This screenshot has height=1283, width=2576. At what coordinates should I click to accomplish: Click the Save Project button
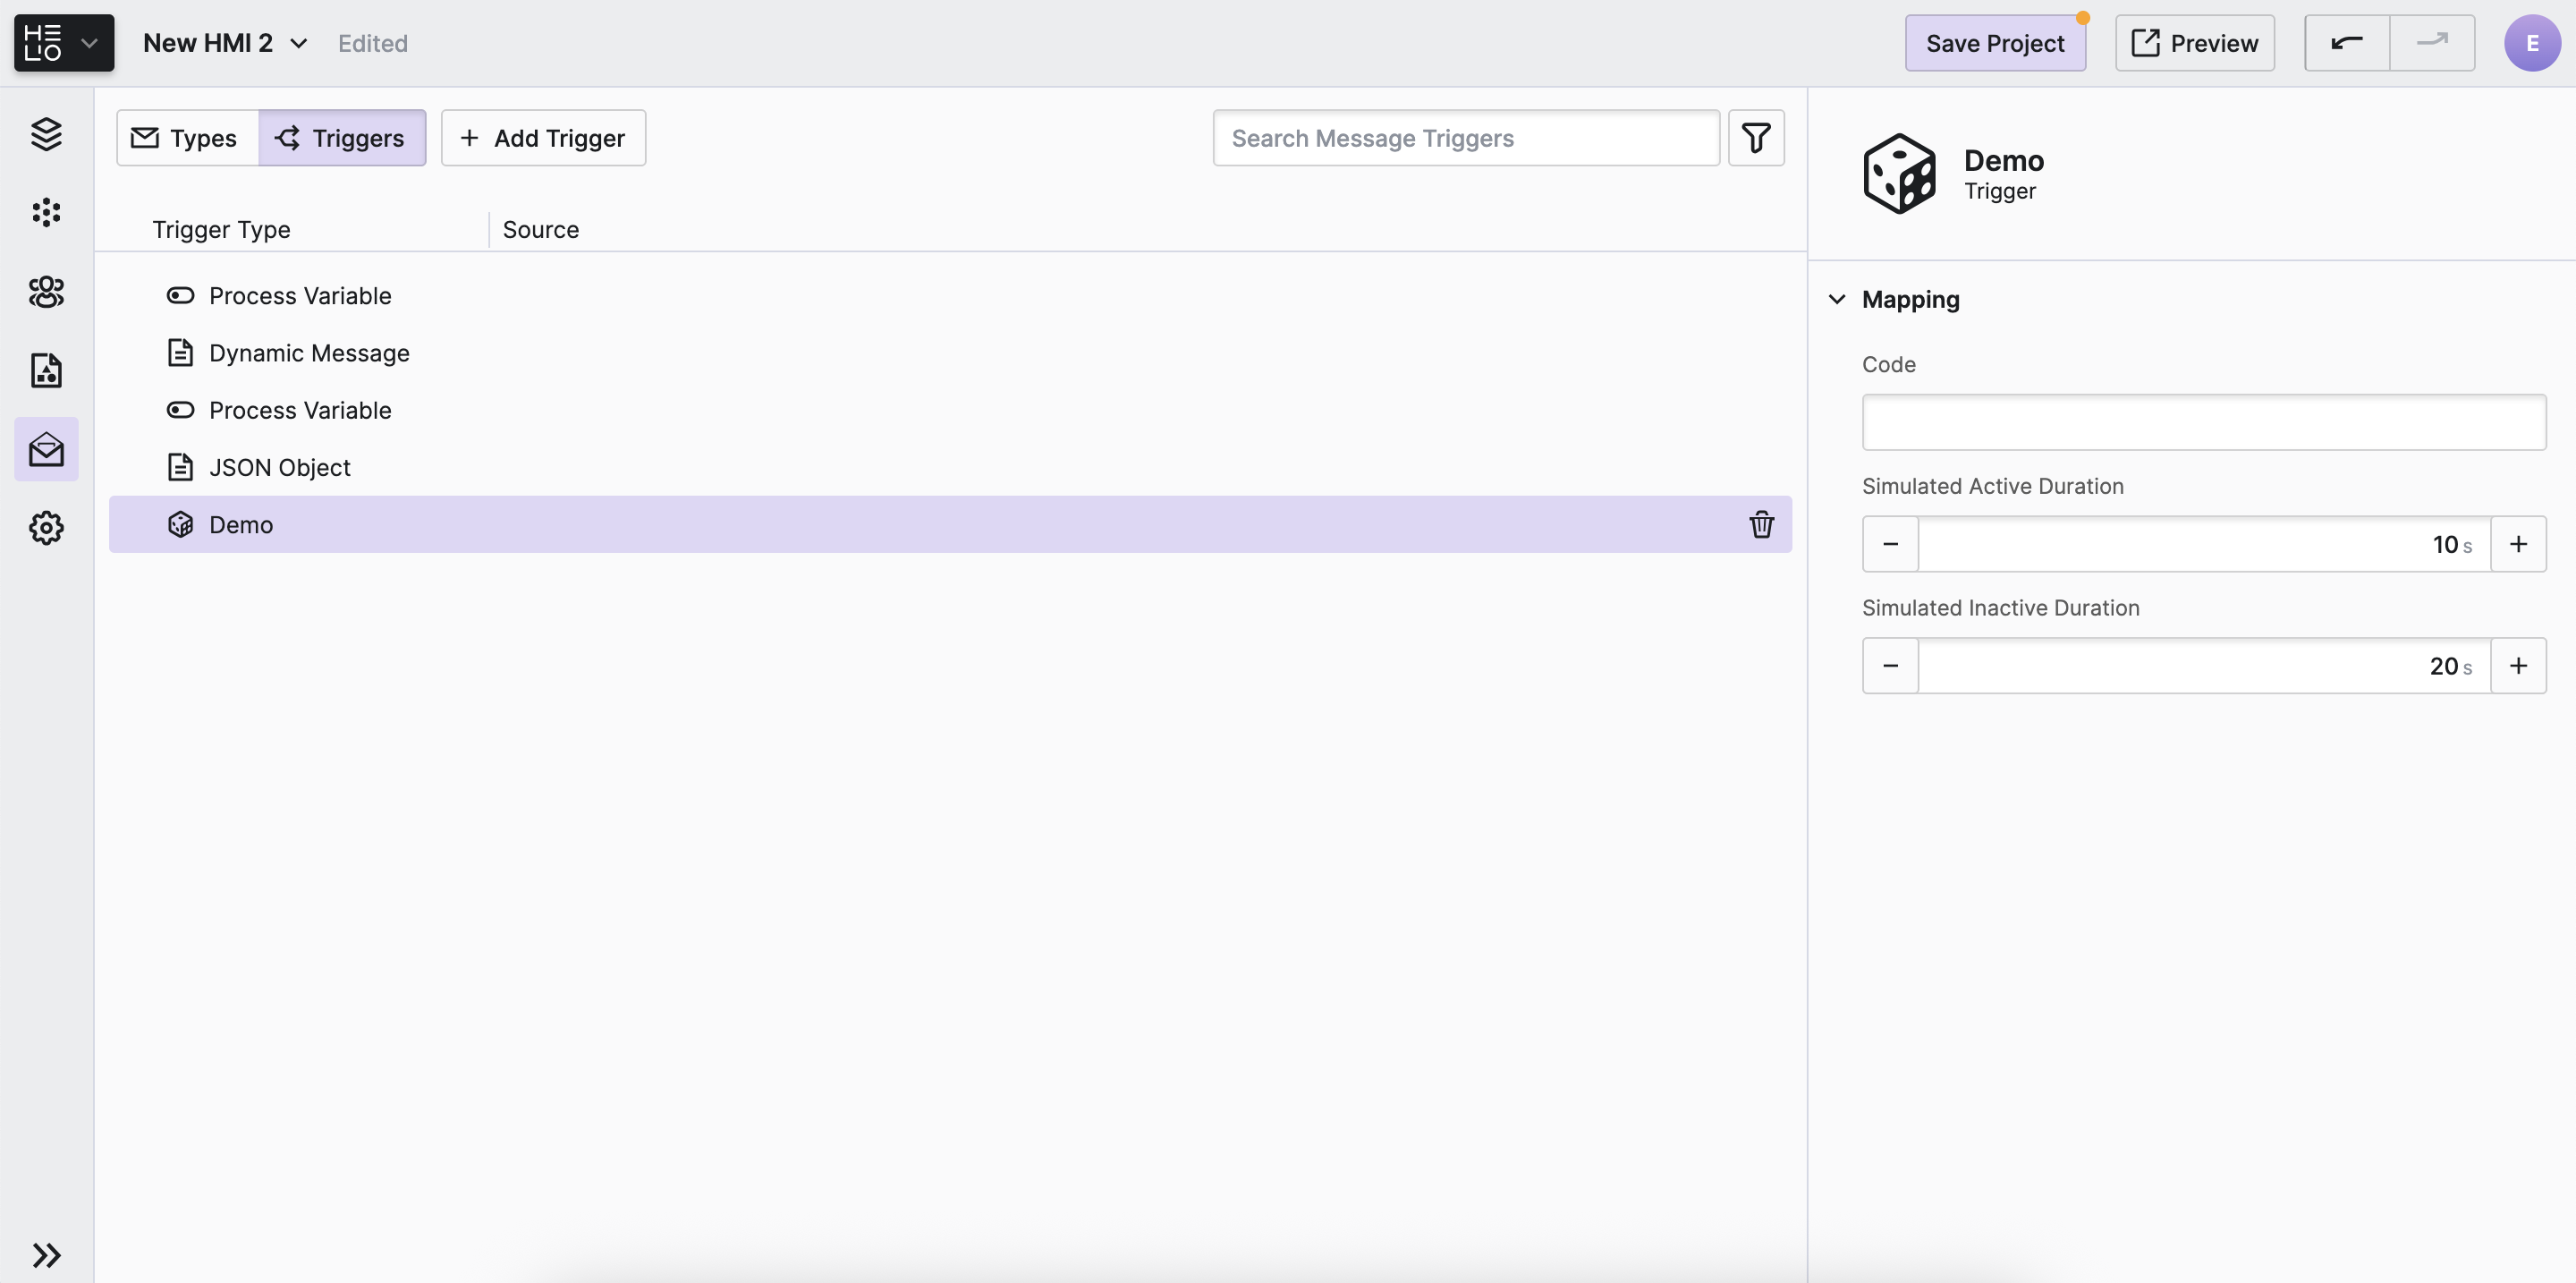point(1994,43)
